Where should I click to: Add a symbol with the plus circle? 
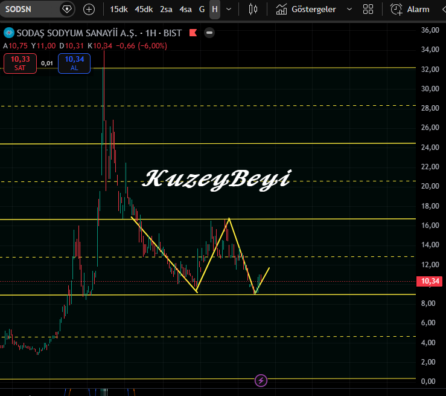coord(89,10)
